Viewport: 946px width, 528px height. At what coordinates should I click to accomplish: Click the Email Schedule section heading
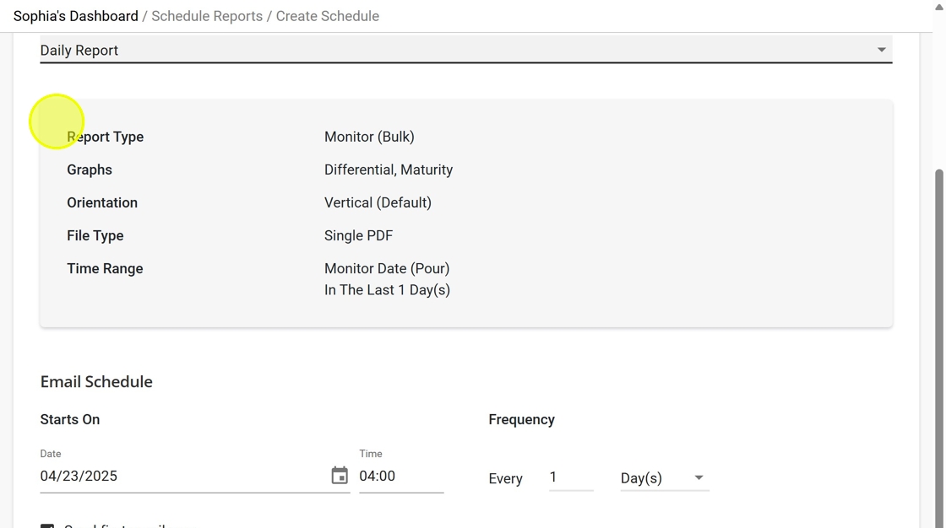[x=96, y=381]
